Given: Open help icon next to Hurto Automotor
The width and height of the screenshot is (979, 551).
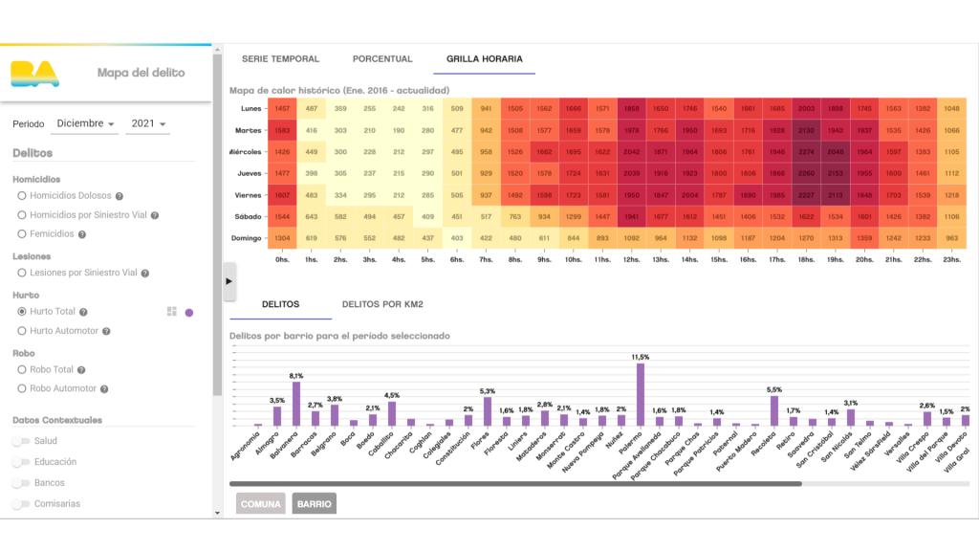Looking at the screenshot, I should 106,332.
